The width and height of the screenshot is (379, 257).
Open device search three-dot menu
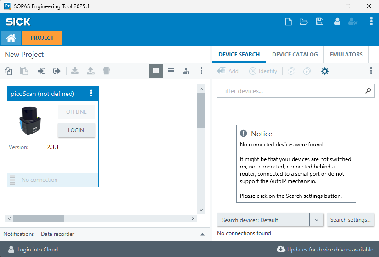[371, 71]
